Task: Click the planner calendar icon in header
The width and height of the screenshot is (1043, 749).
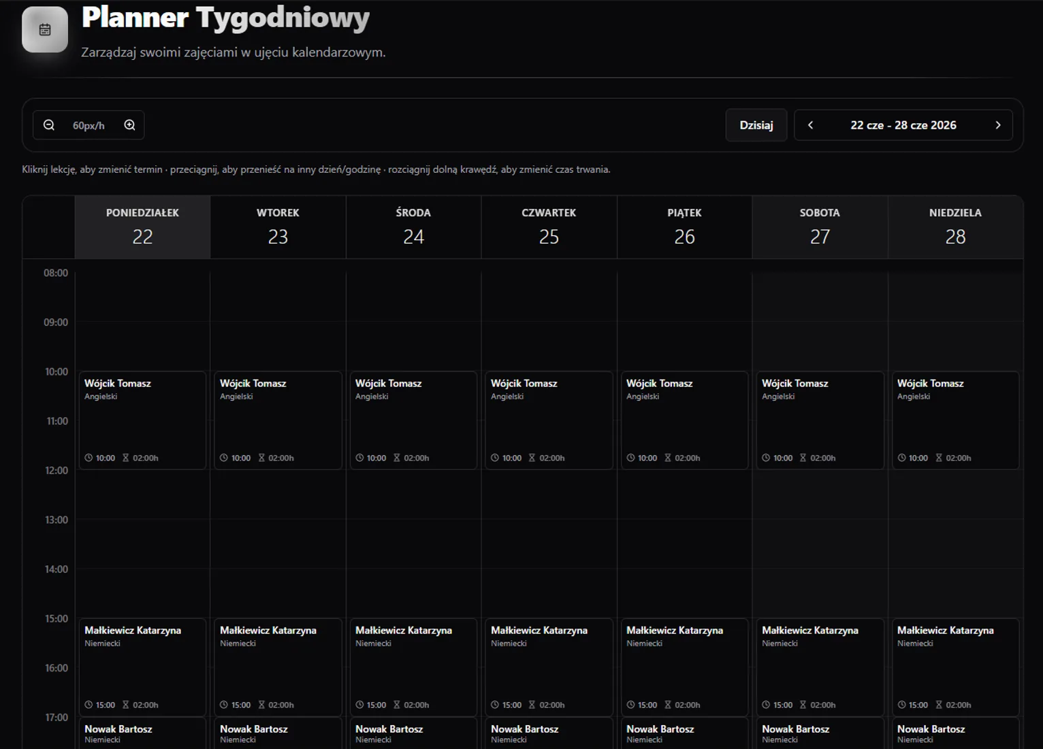Action: point(45,29)
